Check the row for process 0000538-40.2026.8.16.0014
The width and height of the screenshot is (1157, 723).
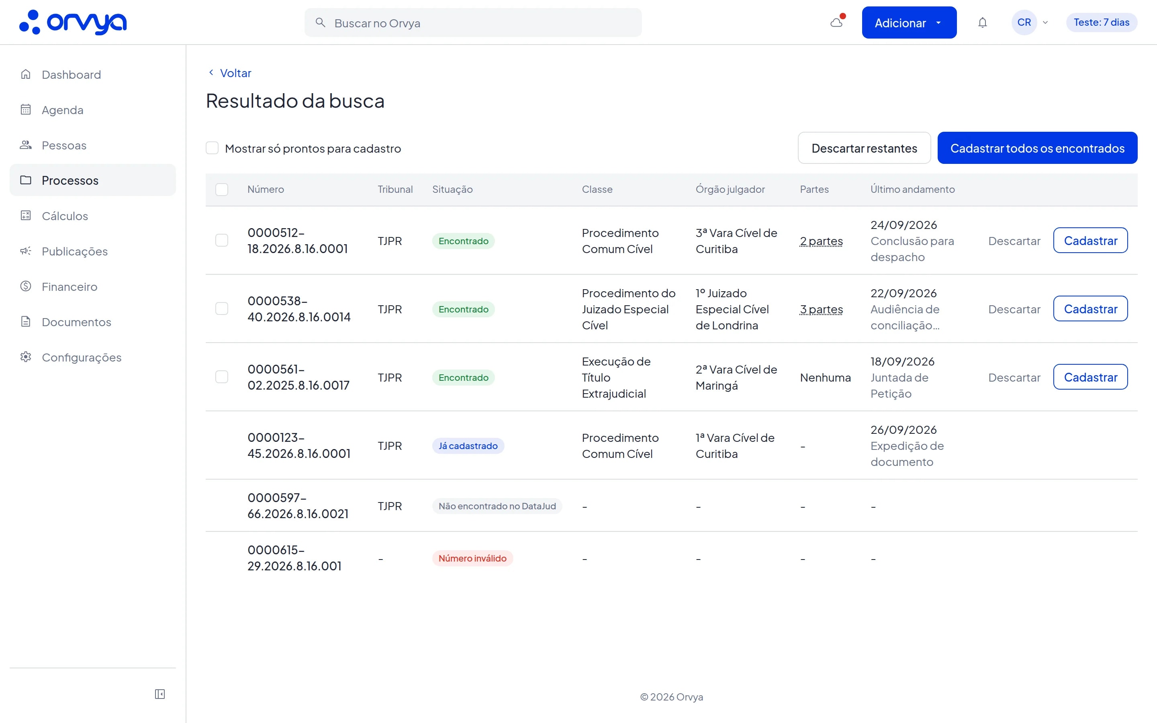[221, 309]
